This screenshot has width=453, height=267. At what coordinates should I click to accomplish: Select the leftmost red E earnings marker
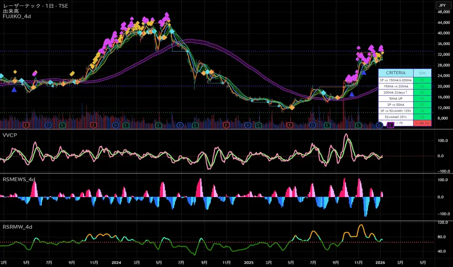click(27, 125)
